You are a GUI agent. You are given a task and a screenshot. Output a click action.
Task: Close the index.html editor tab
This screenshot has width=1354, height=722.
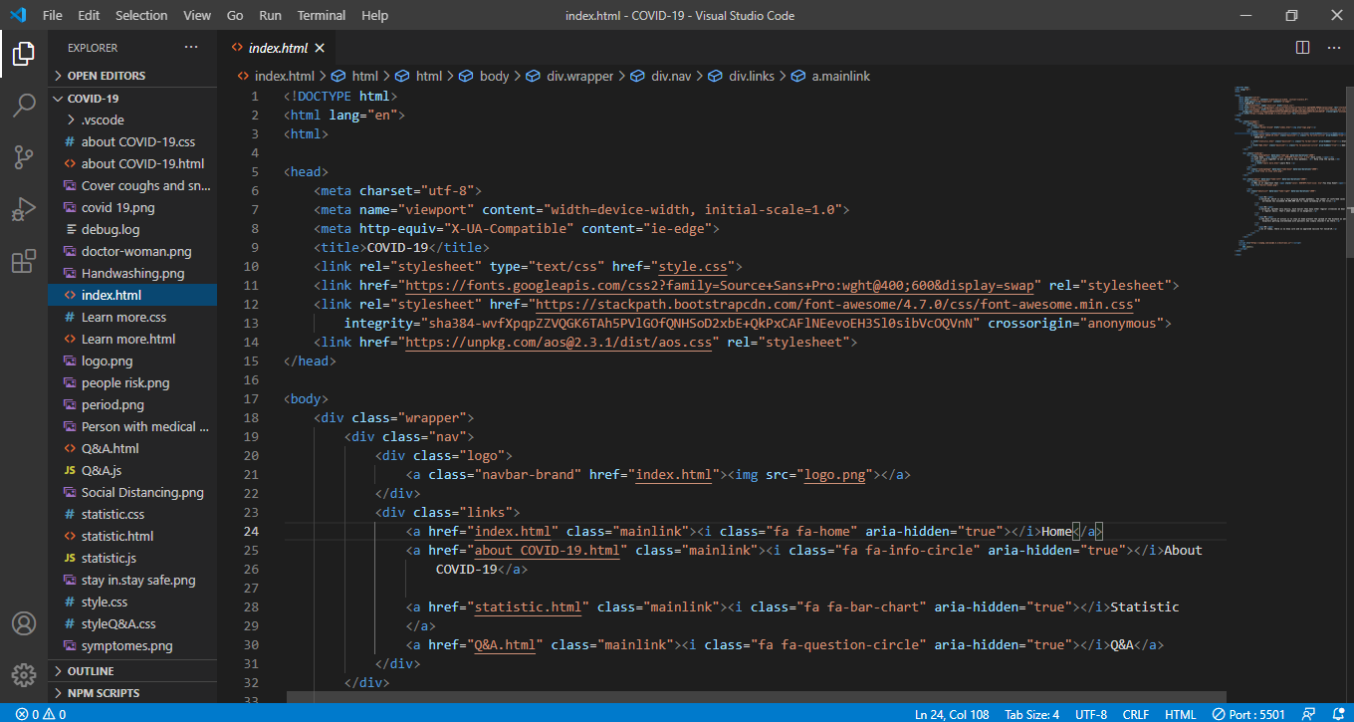click(320, 48)
